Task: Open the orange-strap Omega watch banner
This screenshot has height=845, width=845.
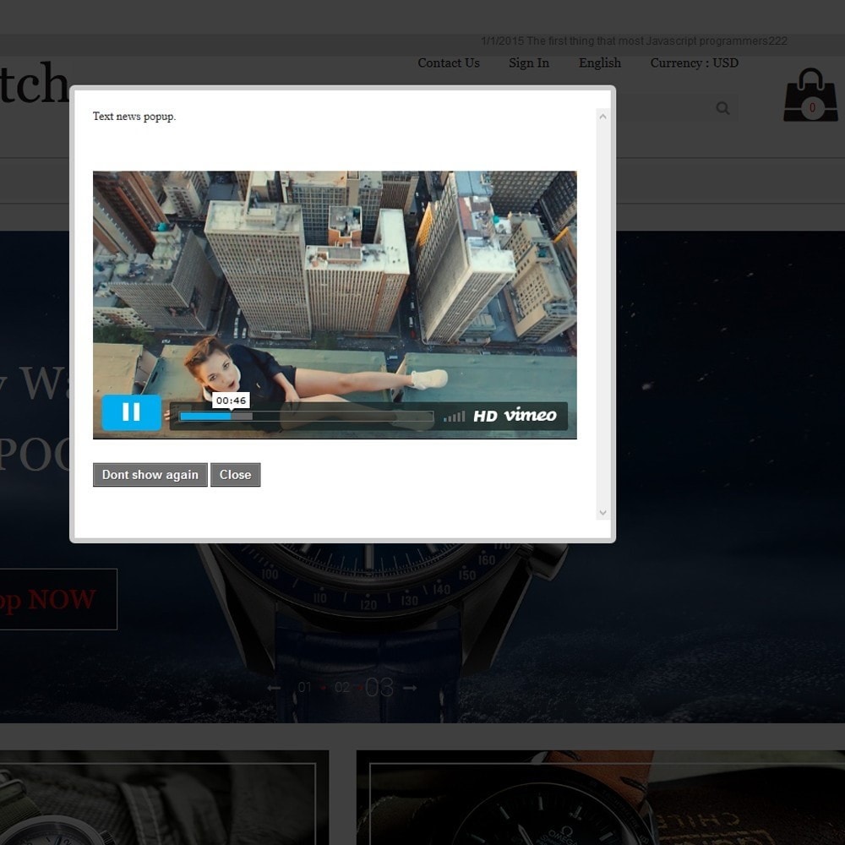Action: pos(600,798)
